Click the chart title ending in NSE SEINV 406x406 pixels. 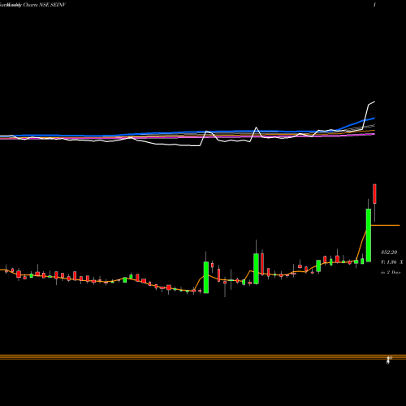(32, 5)
